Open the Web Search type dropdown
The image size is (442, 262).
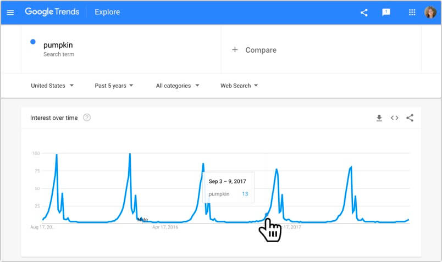(x=239, y=86)
